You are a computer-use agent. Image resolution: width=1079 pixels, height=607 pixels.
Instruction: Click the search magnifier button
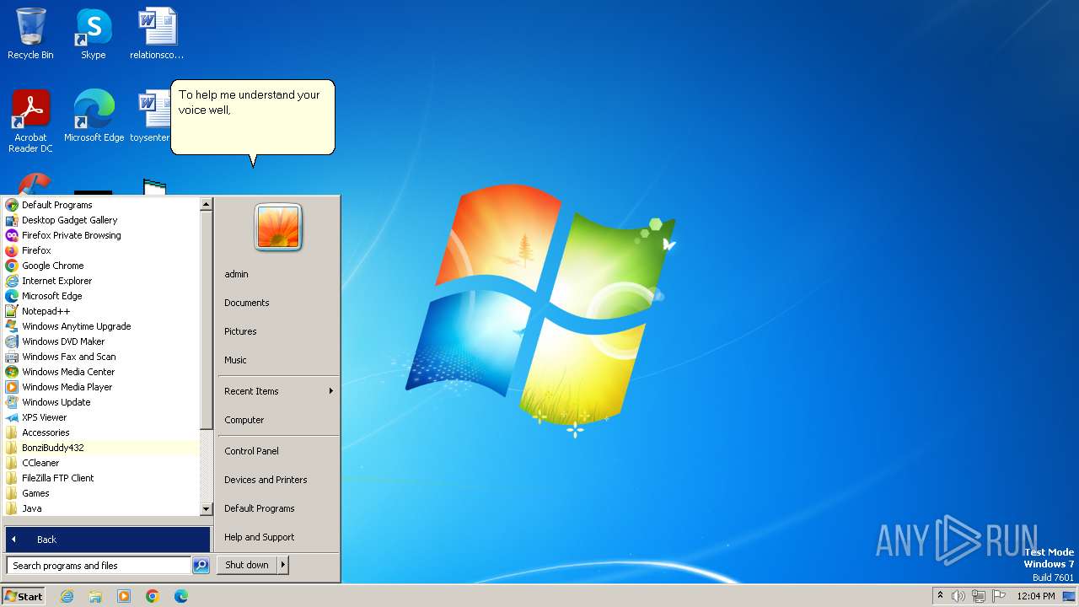(201, 566)
